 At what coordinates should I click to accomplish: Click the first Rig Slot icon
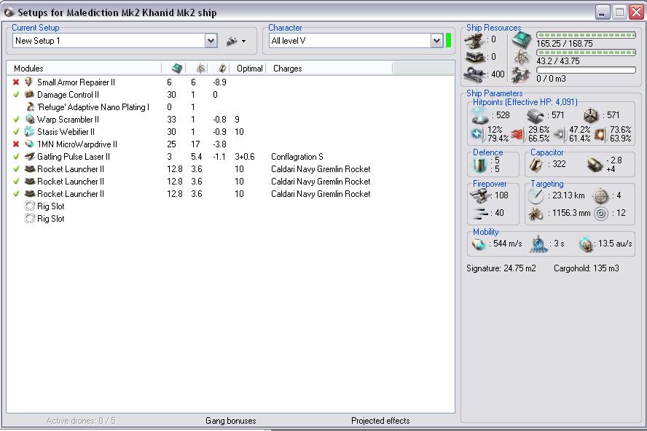tap(30, 206)
